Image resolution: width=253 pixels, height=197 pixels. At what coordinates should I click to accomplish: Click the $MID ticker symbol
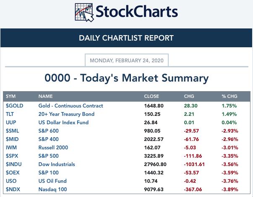pos(13,139)
